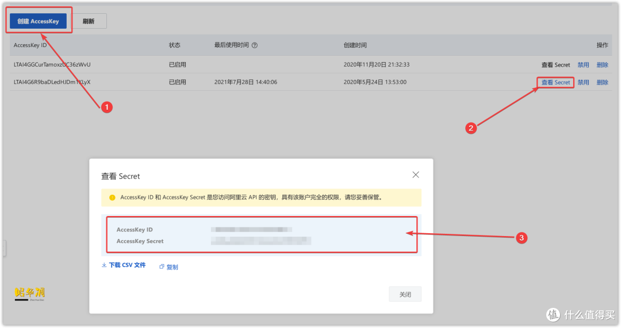Click creation time 2020年5月24日 13:53:00

pos(375,82)
